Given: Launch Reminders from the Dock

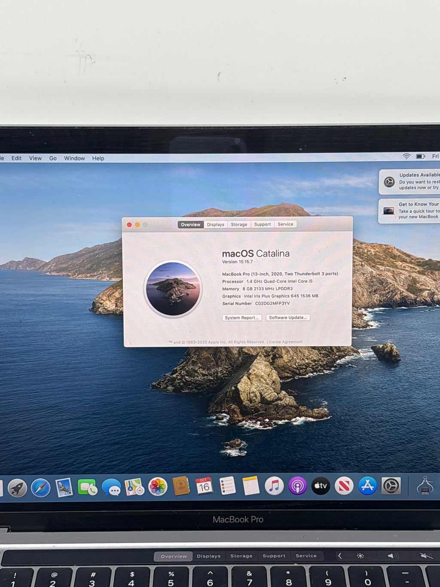Looking at the screenshot, I should point(227,486).
